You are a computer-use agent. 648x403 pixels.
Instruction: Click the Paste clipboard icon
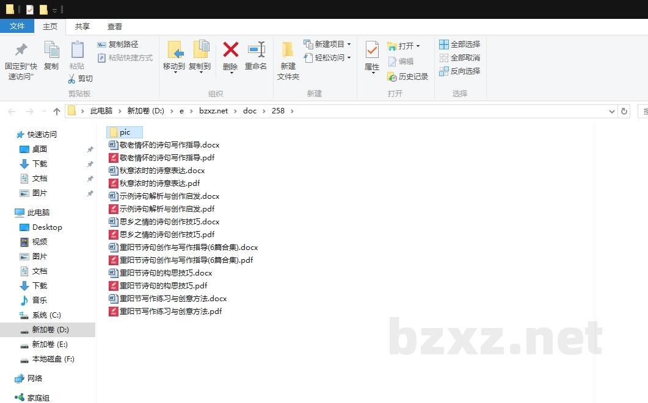pos(77,50)
